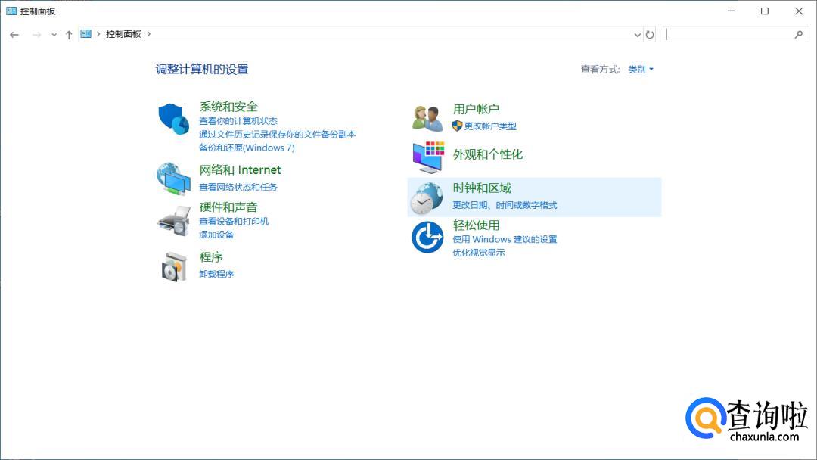Open the 系统和安全 shield icon
This screenshot has width=817, height=460.
[x=173, y=119]
